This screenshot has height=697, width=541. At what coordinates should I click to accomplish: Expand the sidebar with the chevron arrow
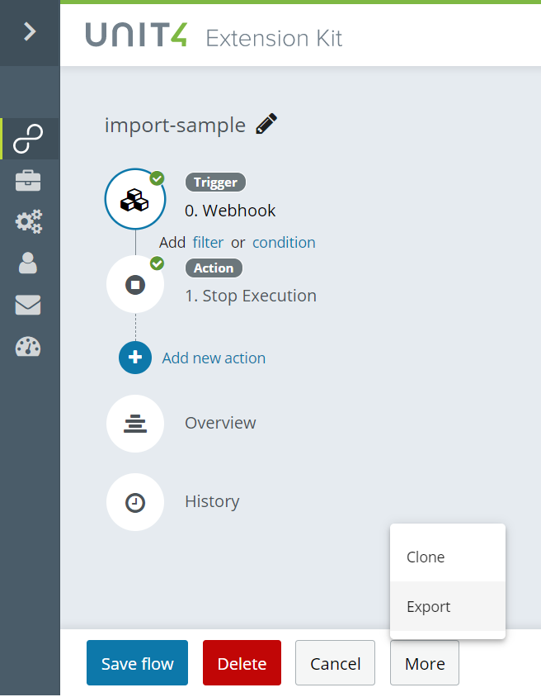[30, 32]
